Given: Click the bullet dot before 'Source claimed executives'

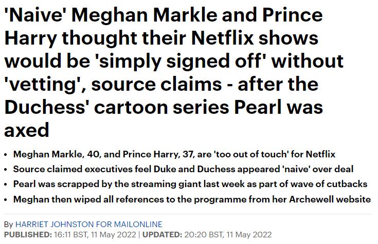Looking at the screenshot, I should (x=6, y=170).
